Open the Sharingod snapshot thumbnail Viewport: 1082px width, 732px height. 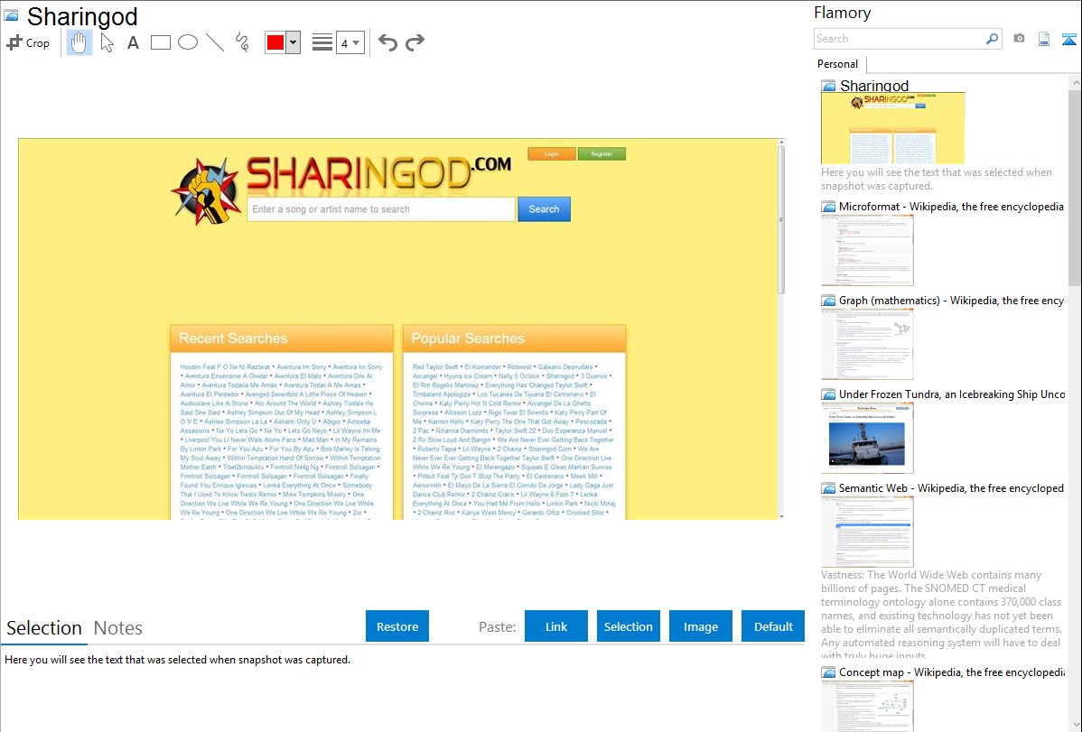[x=893, y=128]
